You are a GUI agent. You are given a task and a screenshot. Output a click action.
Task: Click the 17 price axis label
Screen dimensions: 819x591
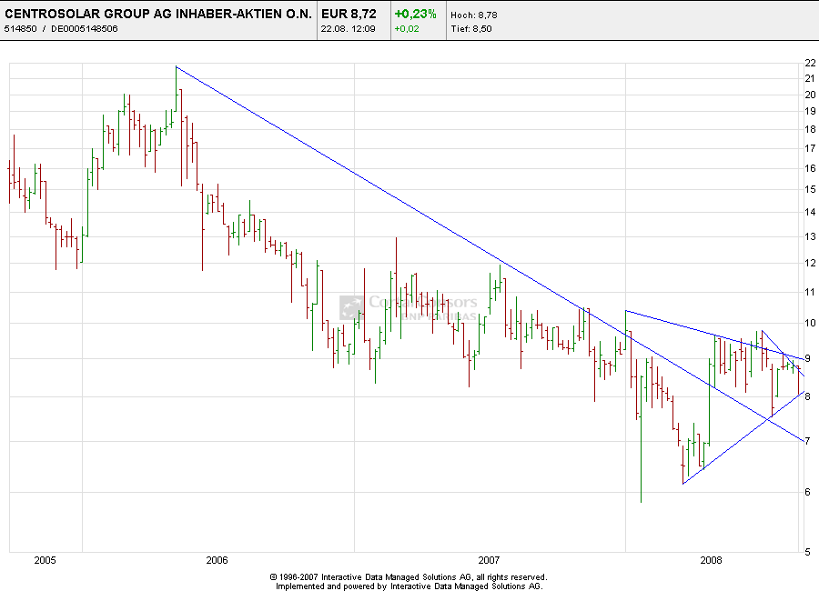click(810, 149)
